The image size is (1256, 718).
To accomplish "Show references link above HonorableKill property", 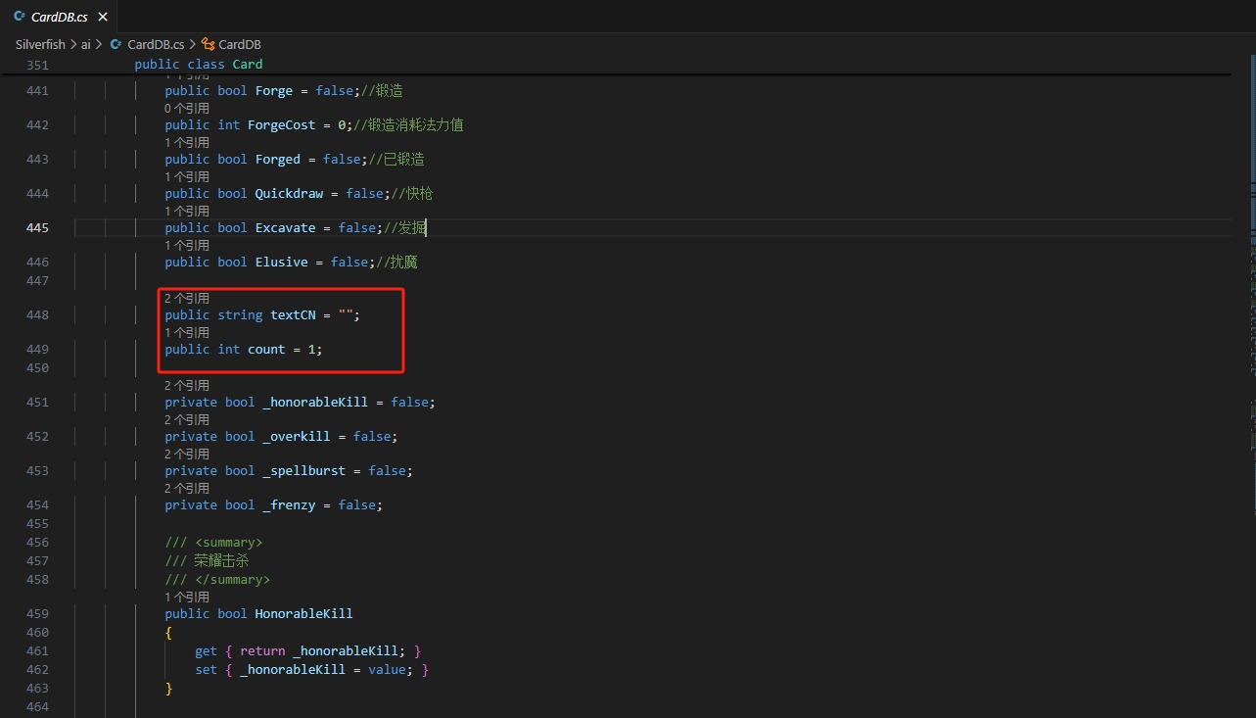I will click(x=187, y=597).
